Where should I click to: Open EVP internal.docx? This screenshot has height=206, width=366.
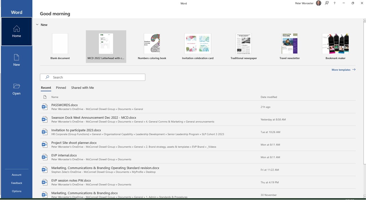click(198, 157)
